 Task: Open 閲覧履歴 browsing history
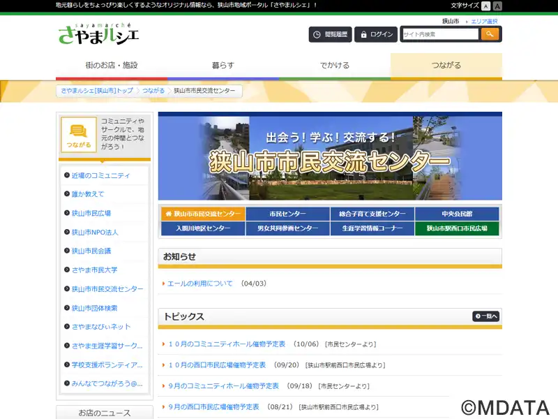click(331, 34)
